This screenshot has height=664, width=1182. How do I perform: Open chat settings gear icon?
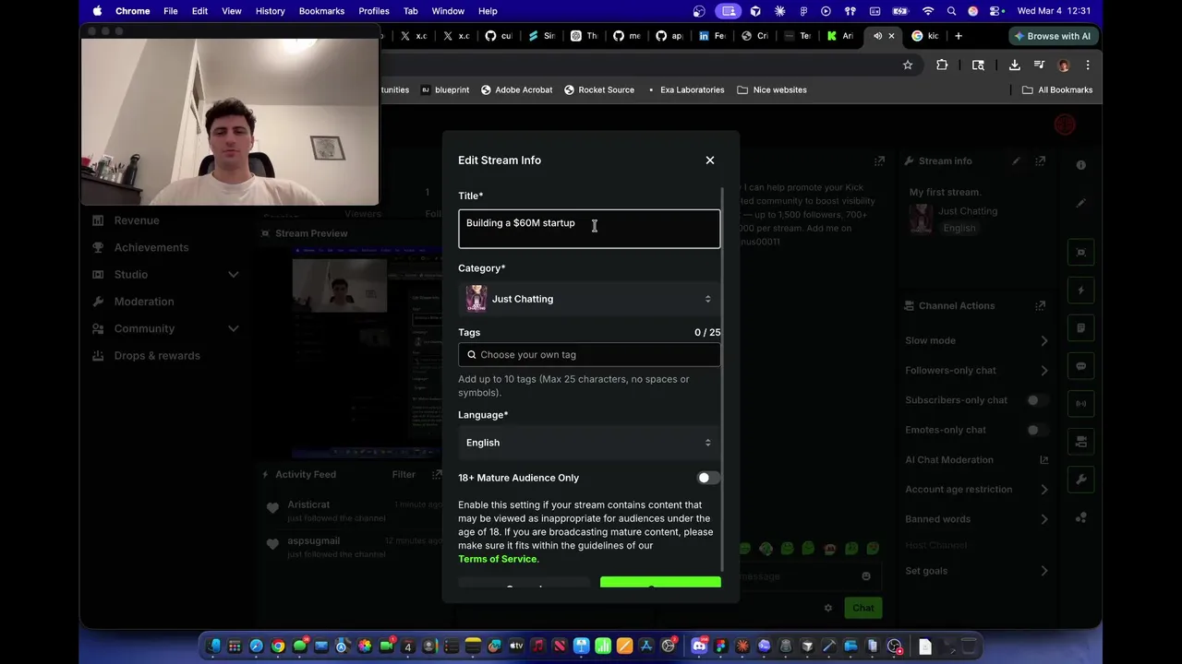[828, 608]
